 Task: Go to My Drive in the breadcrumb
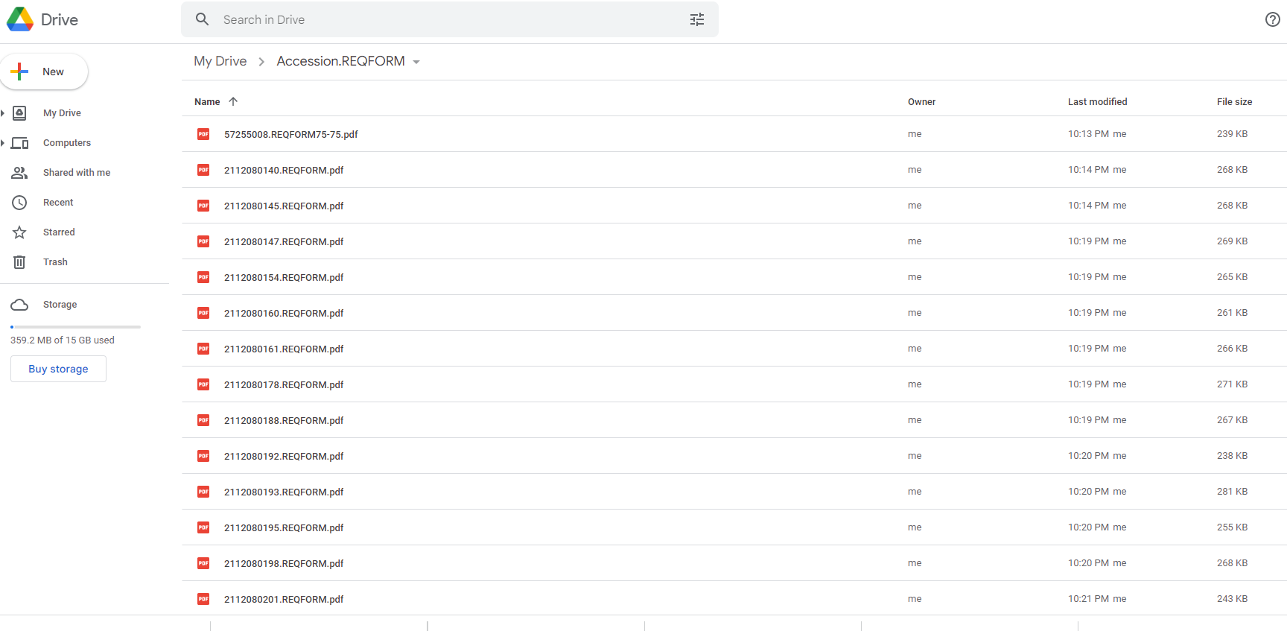220,61
